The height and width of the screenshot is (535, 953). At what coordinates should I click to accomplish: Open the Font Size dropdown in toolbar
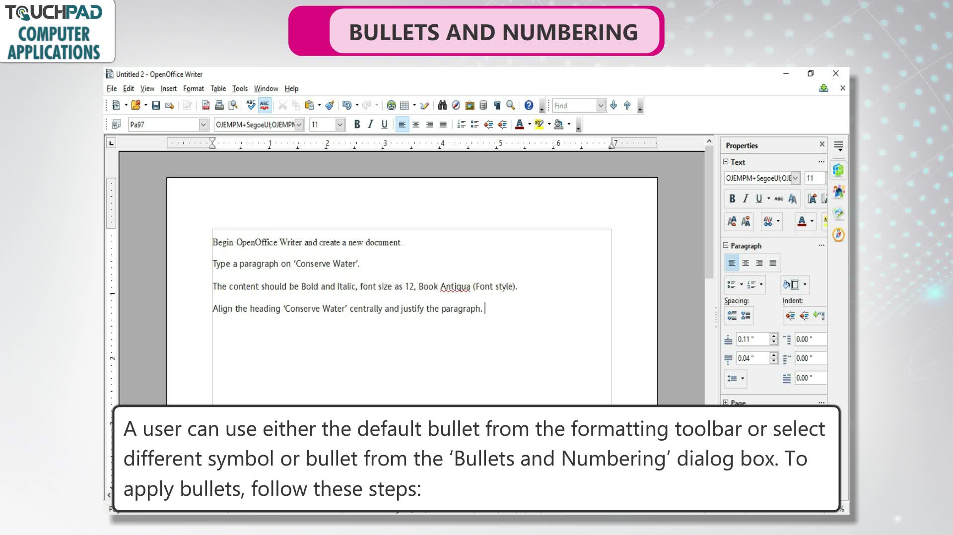tap(340, 125)
